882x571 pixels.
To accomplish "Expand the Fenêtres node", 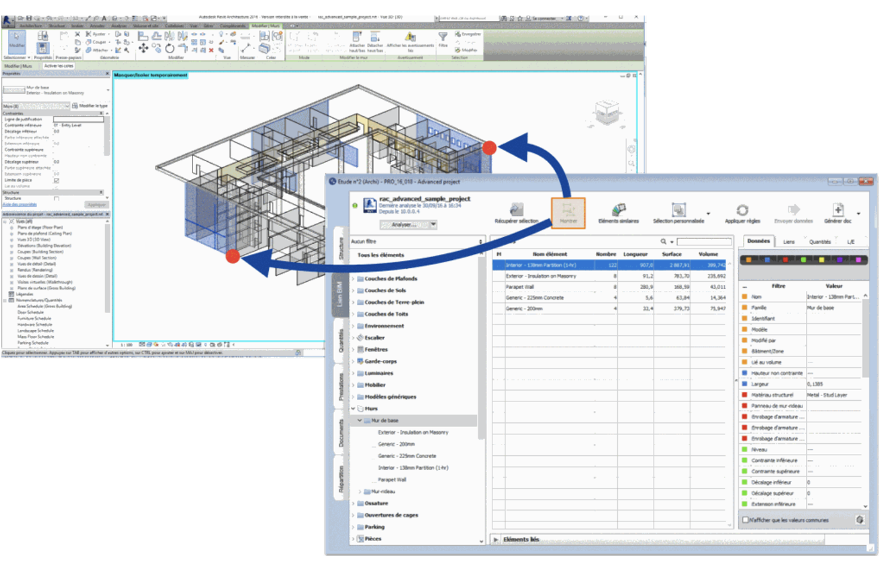I will [x=353, y=349].
